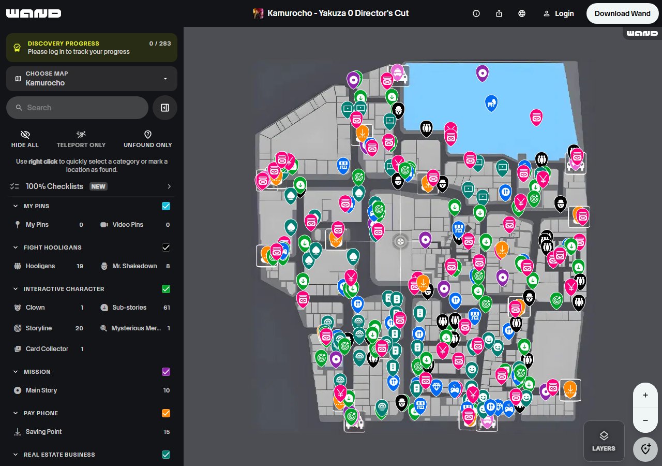Click the add custom pin icon
662x466 pixels.
(x=645, y=448)
